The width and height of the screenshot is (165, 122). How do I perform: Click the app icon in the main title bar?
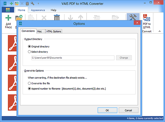(x=5, y=4)
